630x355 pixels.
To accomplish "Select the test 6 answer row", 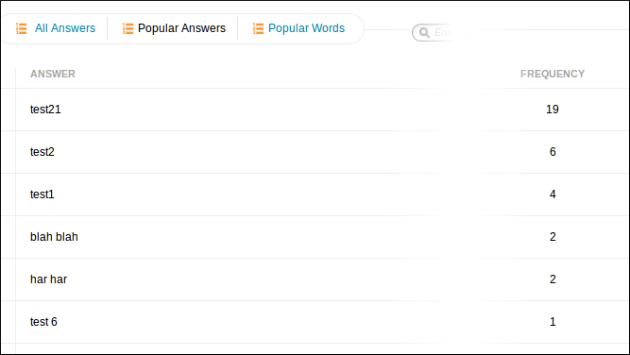I will pos(323,322).
